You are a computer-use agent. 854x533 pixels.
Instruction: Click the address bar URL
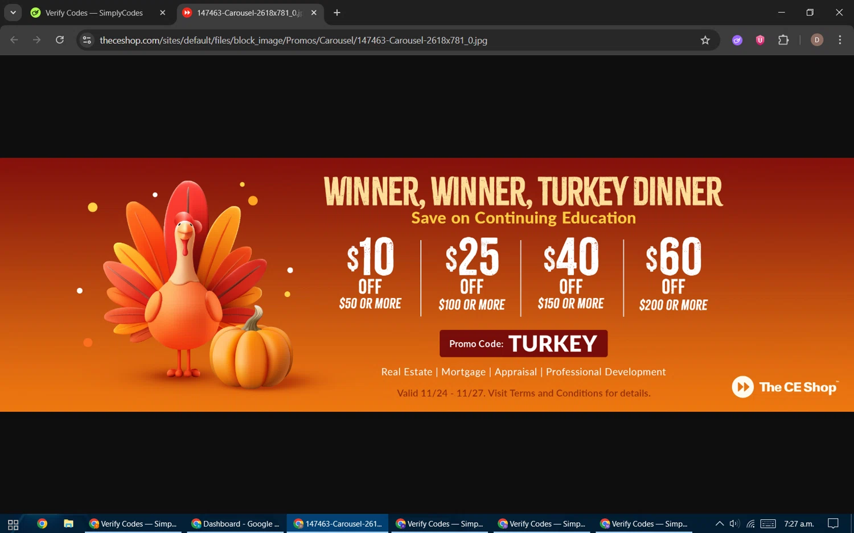pyautogui.click(x=293, y=40)
